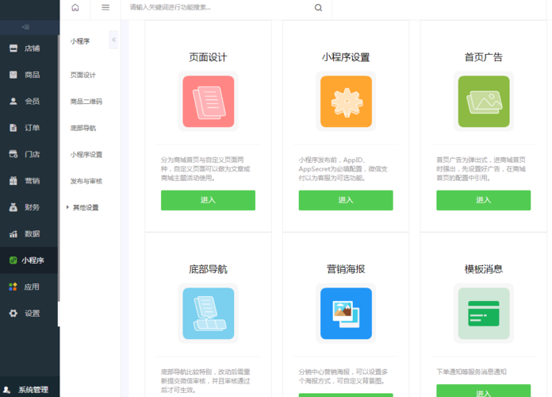Open 应用 section in sidebar
This screenshot has height=397, width=552.
[x=29, y=287]
